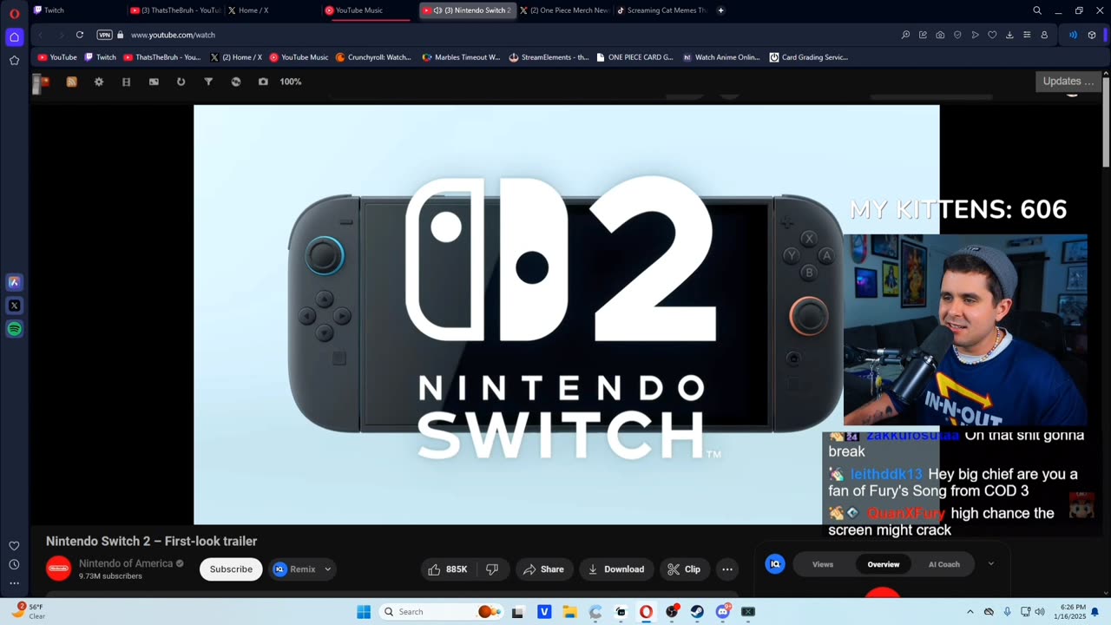Open the sidebar three-dots more options
Image resolution: width=1111 pixels, height=625 pixels.
click(x=14, y=583)
